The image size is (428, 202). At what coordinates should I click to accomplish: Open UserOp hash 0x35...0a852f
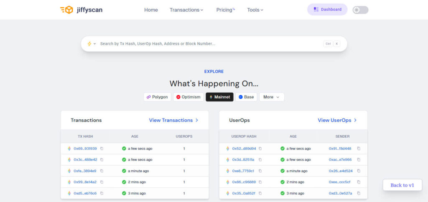click(244, 193)
